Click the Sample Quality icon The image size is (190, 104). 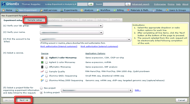point(42,71)
